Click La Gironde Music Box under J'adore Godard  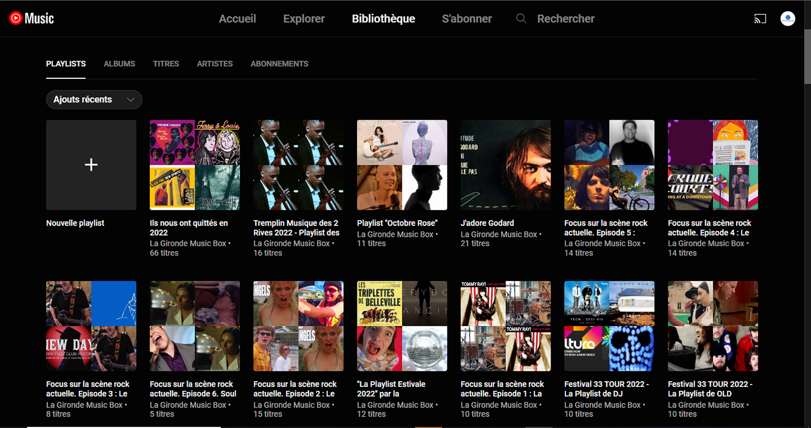499,235
